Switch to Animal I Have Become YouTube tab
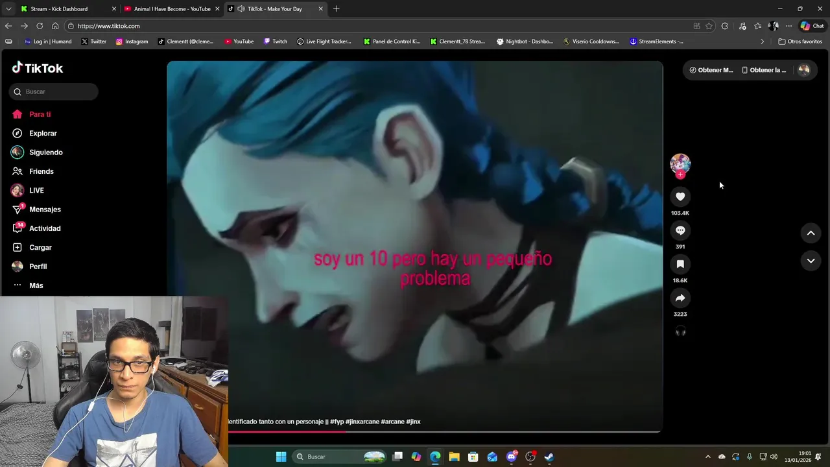The height and width of the screenshot is (467, 830). coord(172,9)
